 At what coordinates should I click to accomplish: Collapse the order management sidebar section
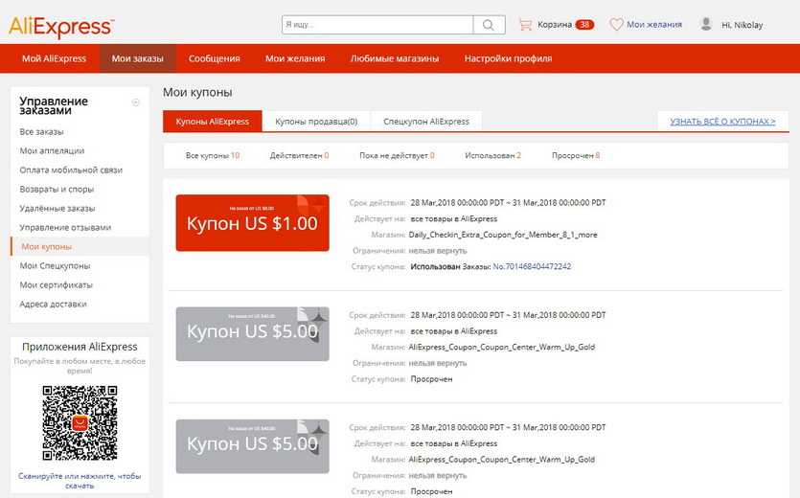point(136,102)
